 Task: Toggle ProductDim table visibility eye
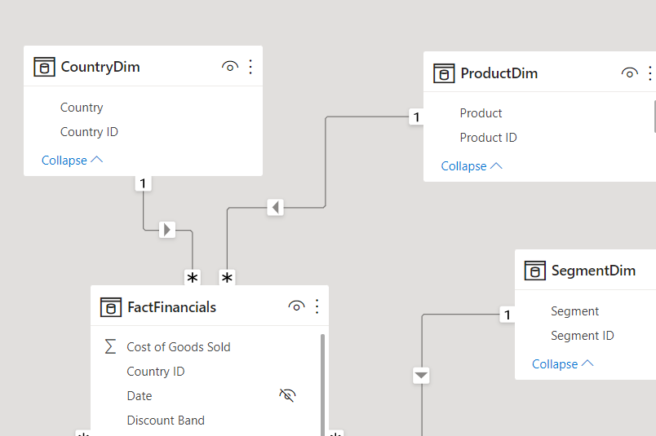[x=630, y=73]
